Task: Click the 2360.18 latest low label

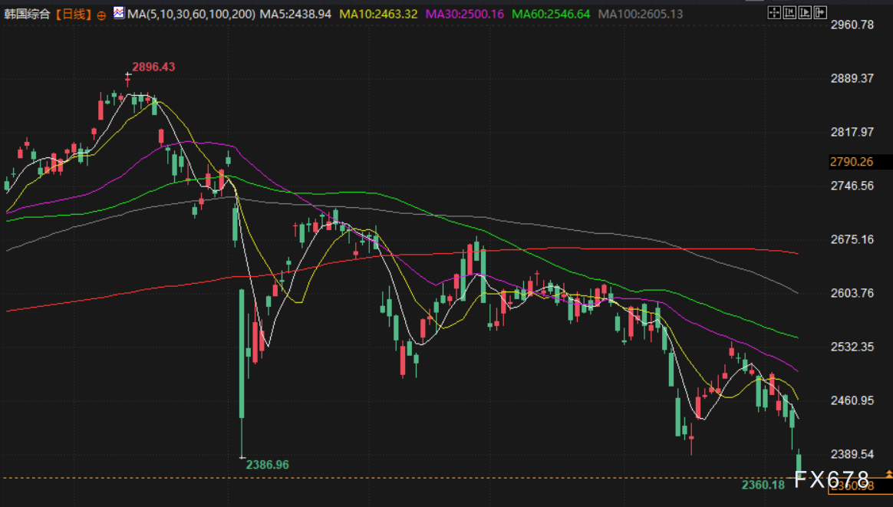Action: (x=763, y=484)
